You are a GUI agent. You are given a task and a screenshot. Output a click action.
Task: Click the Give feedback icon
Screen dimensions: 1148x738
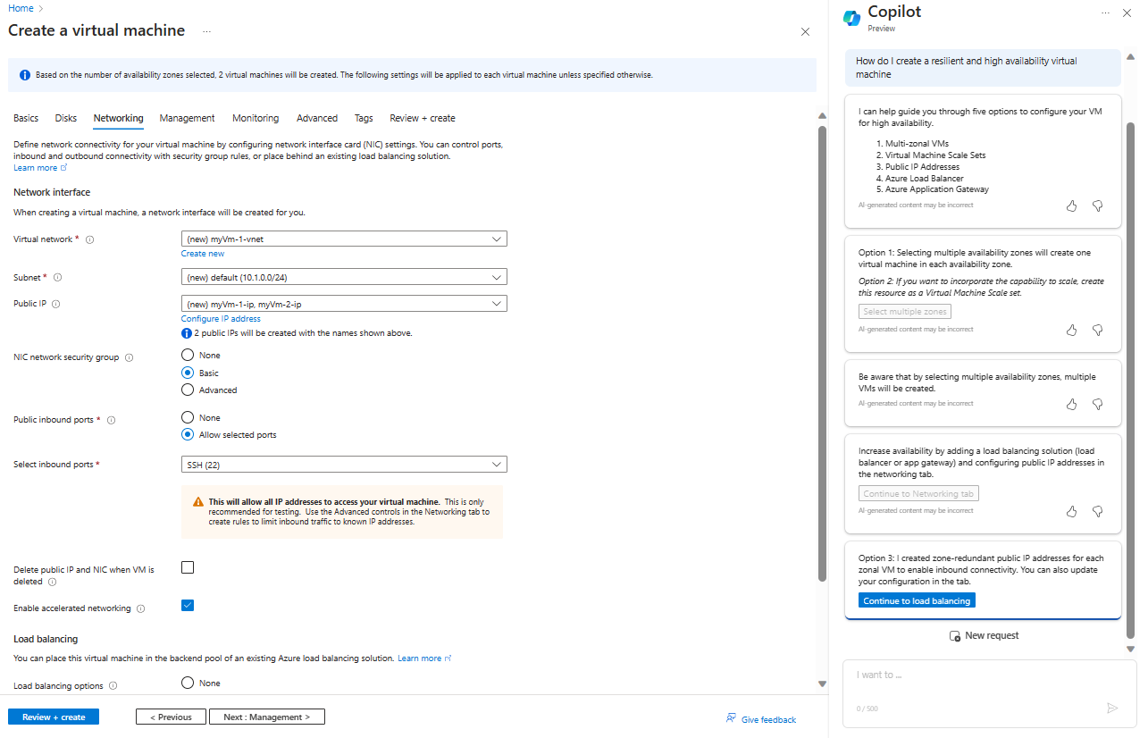coord(731,718)
